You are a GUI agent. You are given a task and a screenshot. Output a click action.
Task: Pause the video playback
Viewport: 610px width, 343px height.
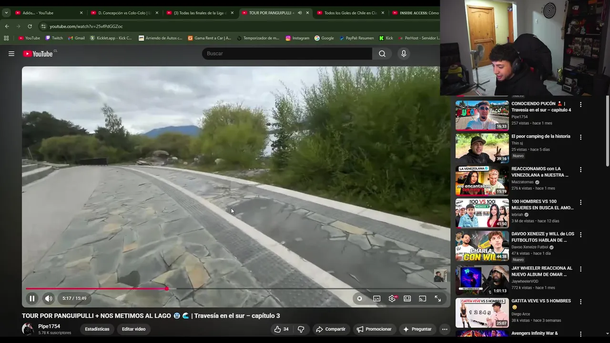coord(32,299)
